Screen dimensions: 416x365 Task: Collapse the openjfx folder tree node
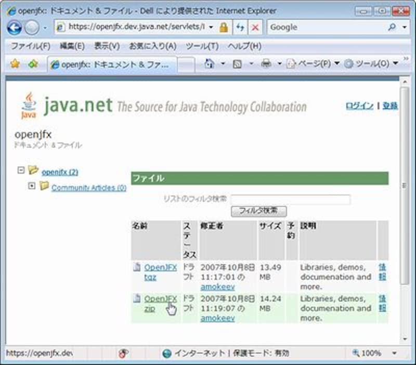click(21, 170)
